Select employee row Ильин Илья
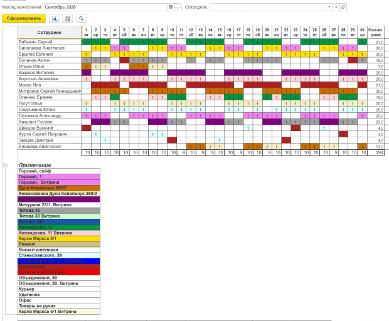The height and width of the screenshot is (321, 389). point(50,66)
